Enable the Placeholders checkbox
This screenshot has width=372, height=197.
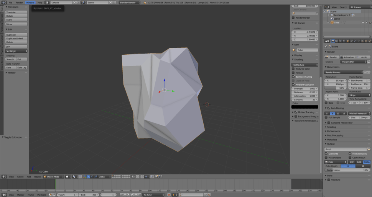coord(326,158)
